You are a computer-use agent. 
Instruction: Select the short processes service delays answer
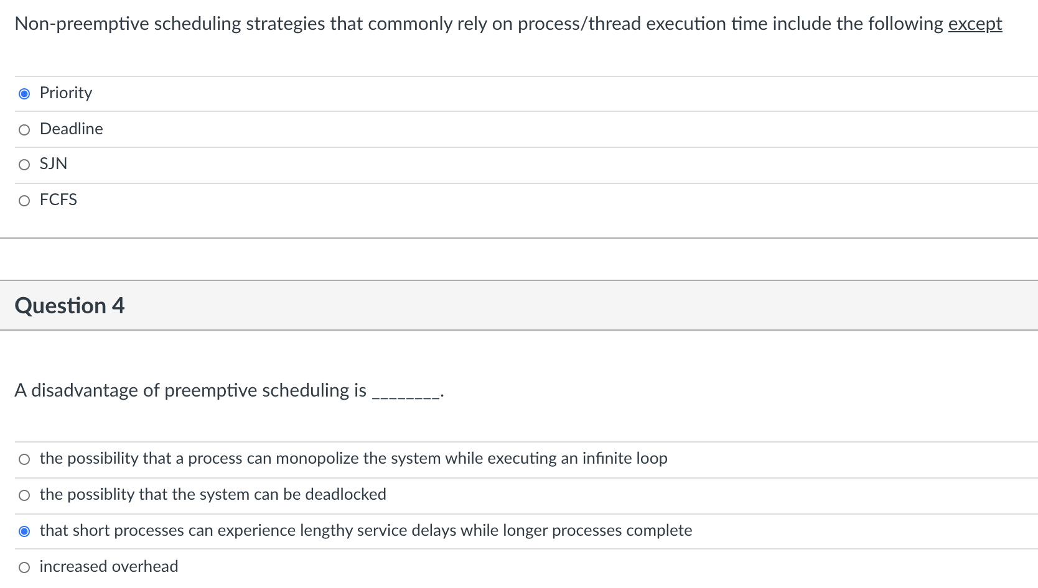(24, 531)
